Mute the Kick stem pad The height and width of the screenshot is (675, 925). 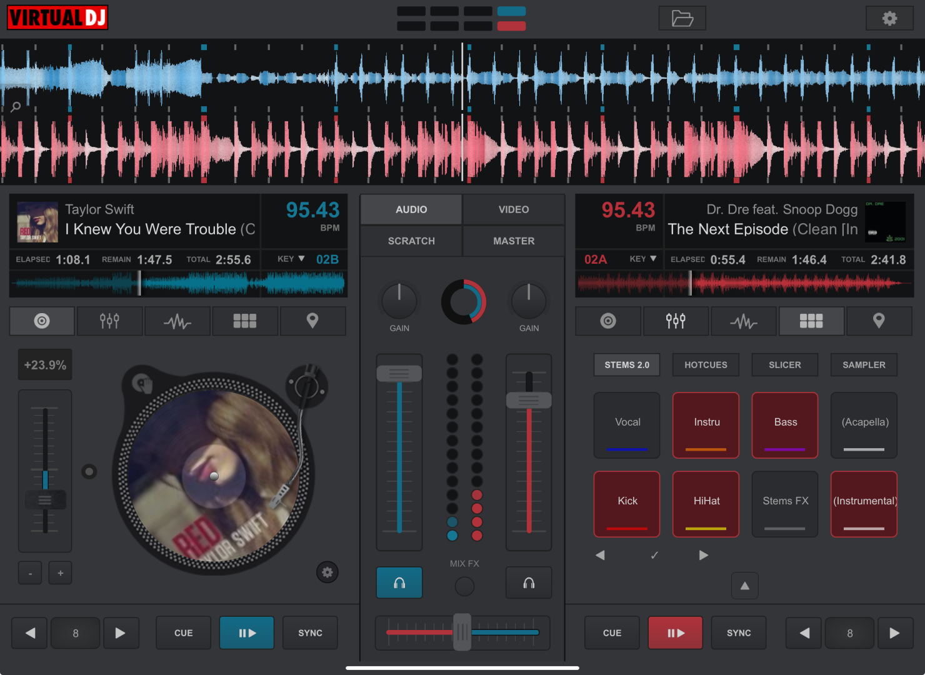(x=627, y=504)
